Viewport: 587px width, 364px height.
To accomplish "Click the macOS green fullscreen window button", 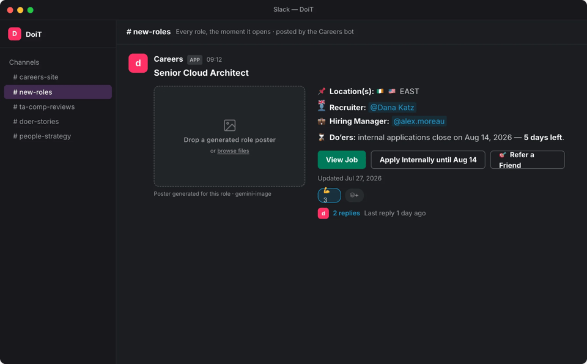I will (x=31, y=10).
